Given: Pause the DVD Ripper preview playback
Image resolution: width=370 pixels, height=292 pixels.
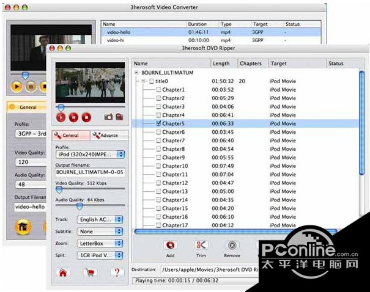Looking at the screenshot, I should [73, 117].
